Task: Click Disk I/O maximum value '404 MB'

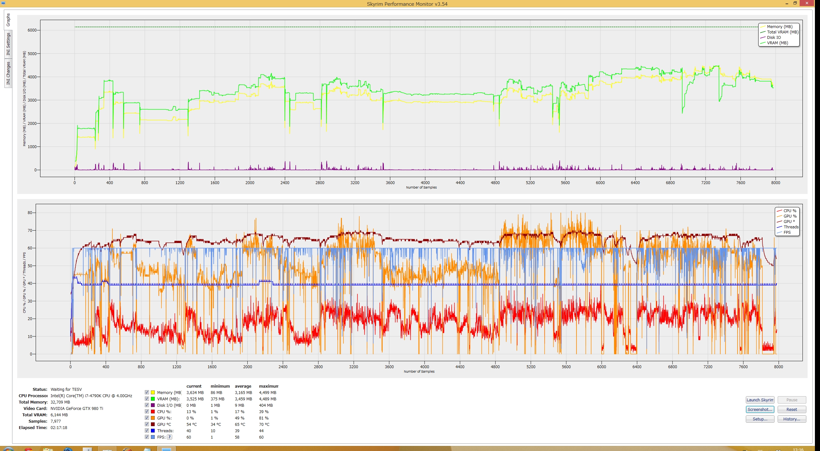Action: click(x=266, y=405)
